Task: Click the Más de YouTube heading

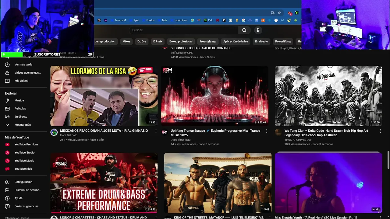Action: (x=17, y=137)
